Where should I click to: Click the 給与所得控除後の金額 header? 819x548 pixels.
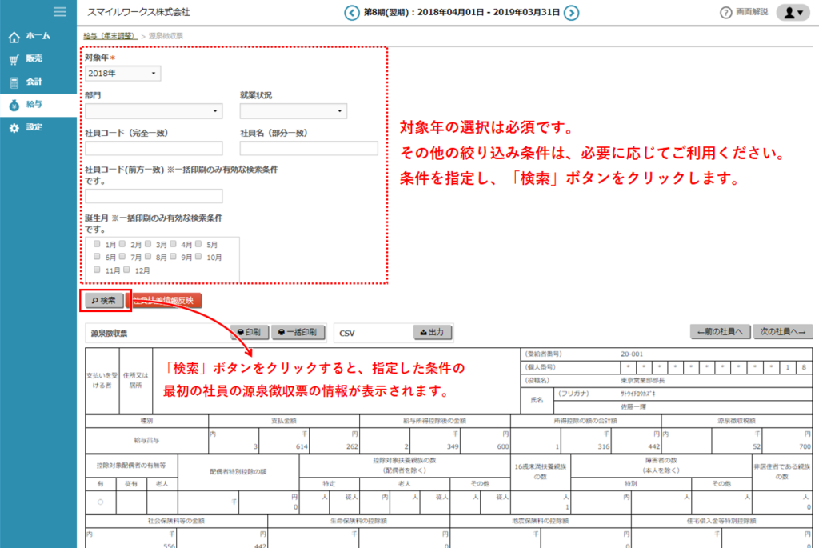pyautogui.click(x=434, y=421)
